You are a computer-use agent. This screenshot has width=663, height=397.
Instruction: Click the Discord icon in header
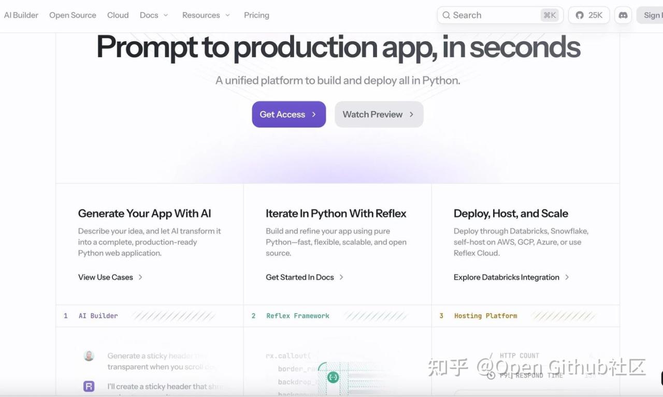tap(623, 16)
